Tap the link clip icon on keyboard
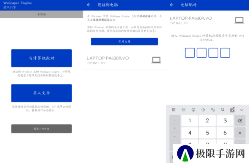This screenshot has height=163, width=249. pyautogui.click(x=213, y=110)
